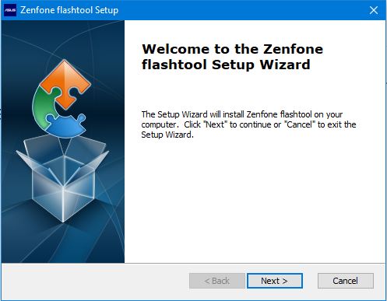Cancel the Zenfone flashtool installation
Screen dimensions: 387x301
tap(346, 281)
